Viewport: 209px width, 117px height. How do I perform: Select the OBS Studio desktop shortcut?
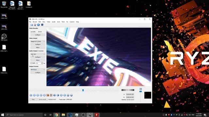tap(4, 37)
